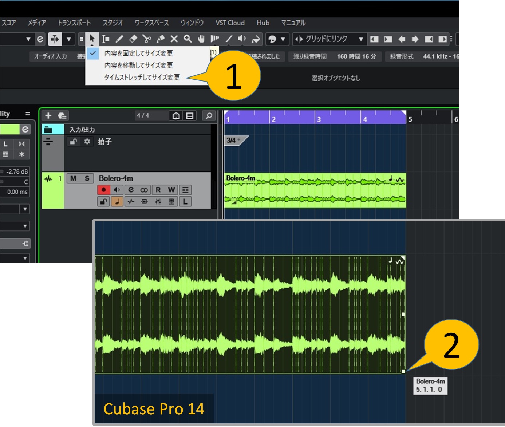Toggle record enable on Bolero-4m track
This screenshot has height=427, width=505.
pyautogui.click(x=103, y=190)
